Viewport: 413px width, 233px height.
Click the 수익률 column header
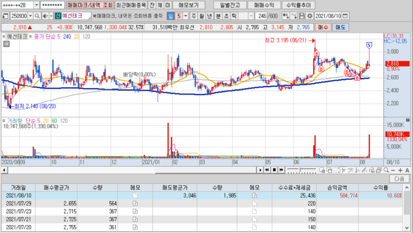380,188
